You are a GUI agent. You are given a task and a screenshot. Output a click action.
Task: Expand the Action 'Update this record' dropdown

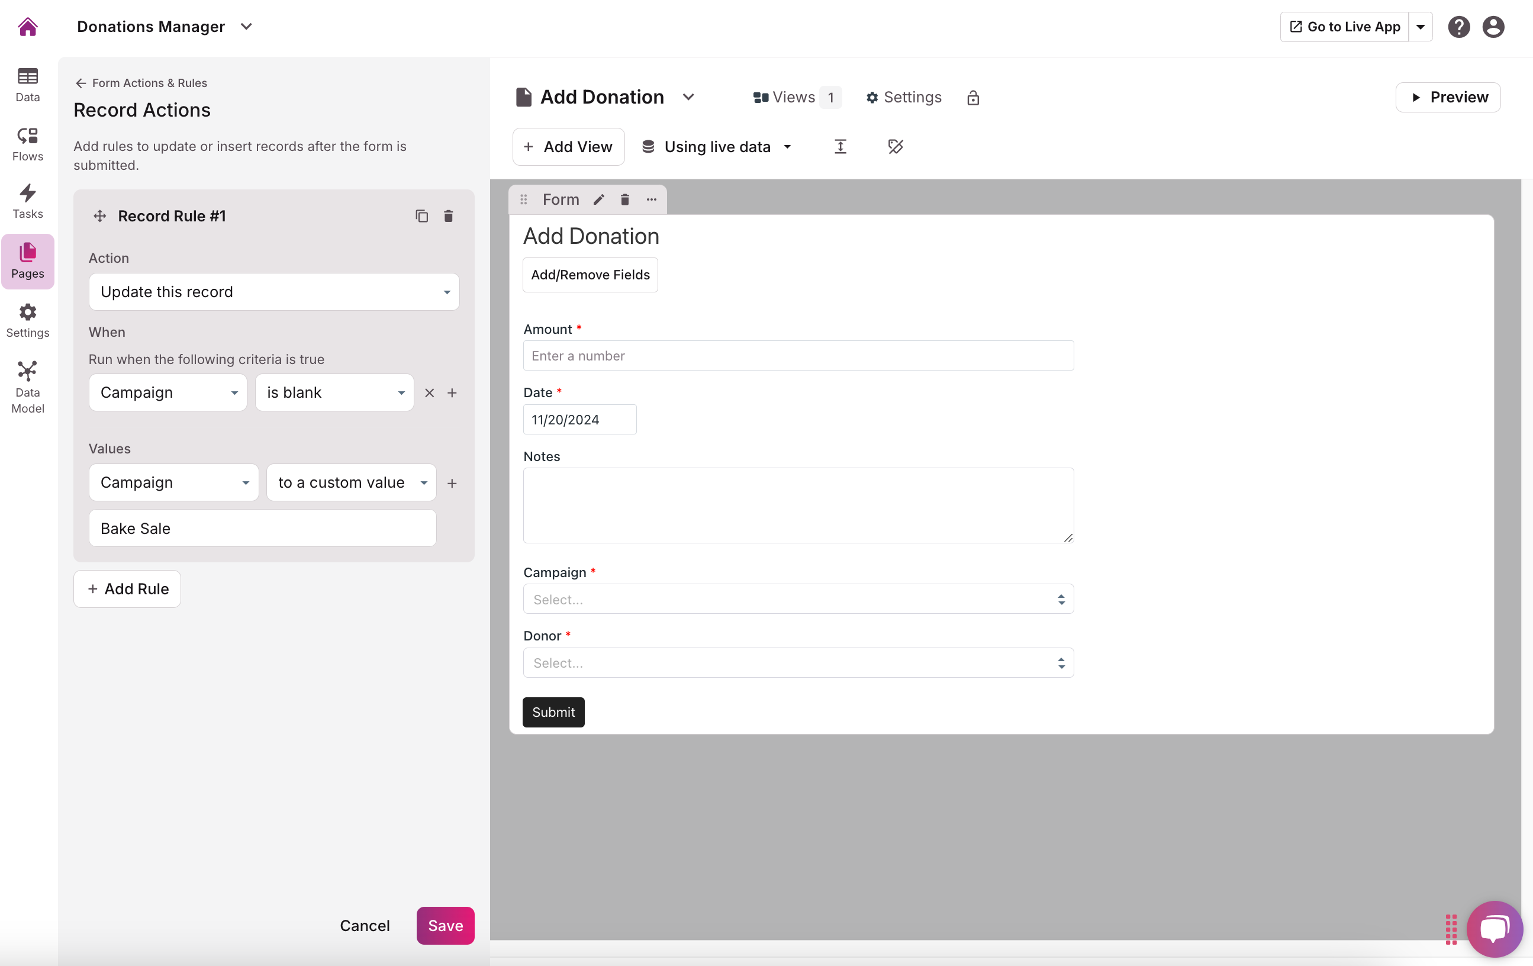tap(273, 292)
